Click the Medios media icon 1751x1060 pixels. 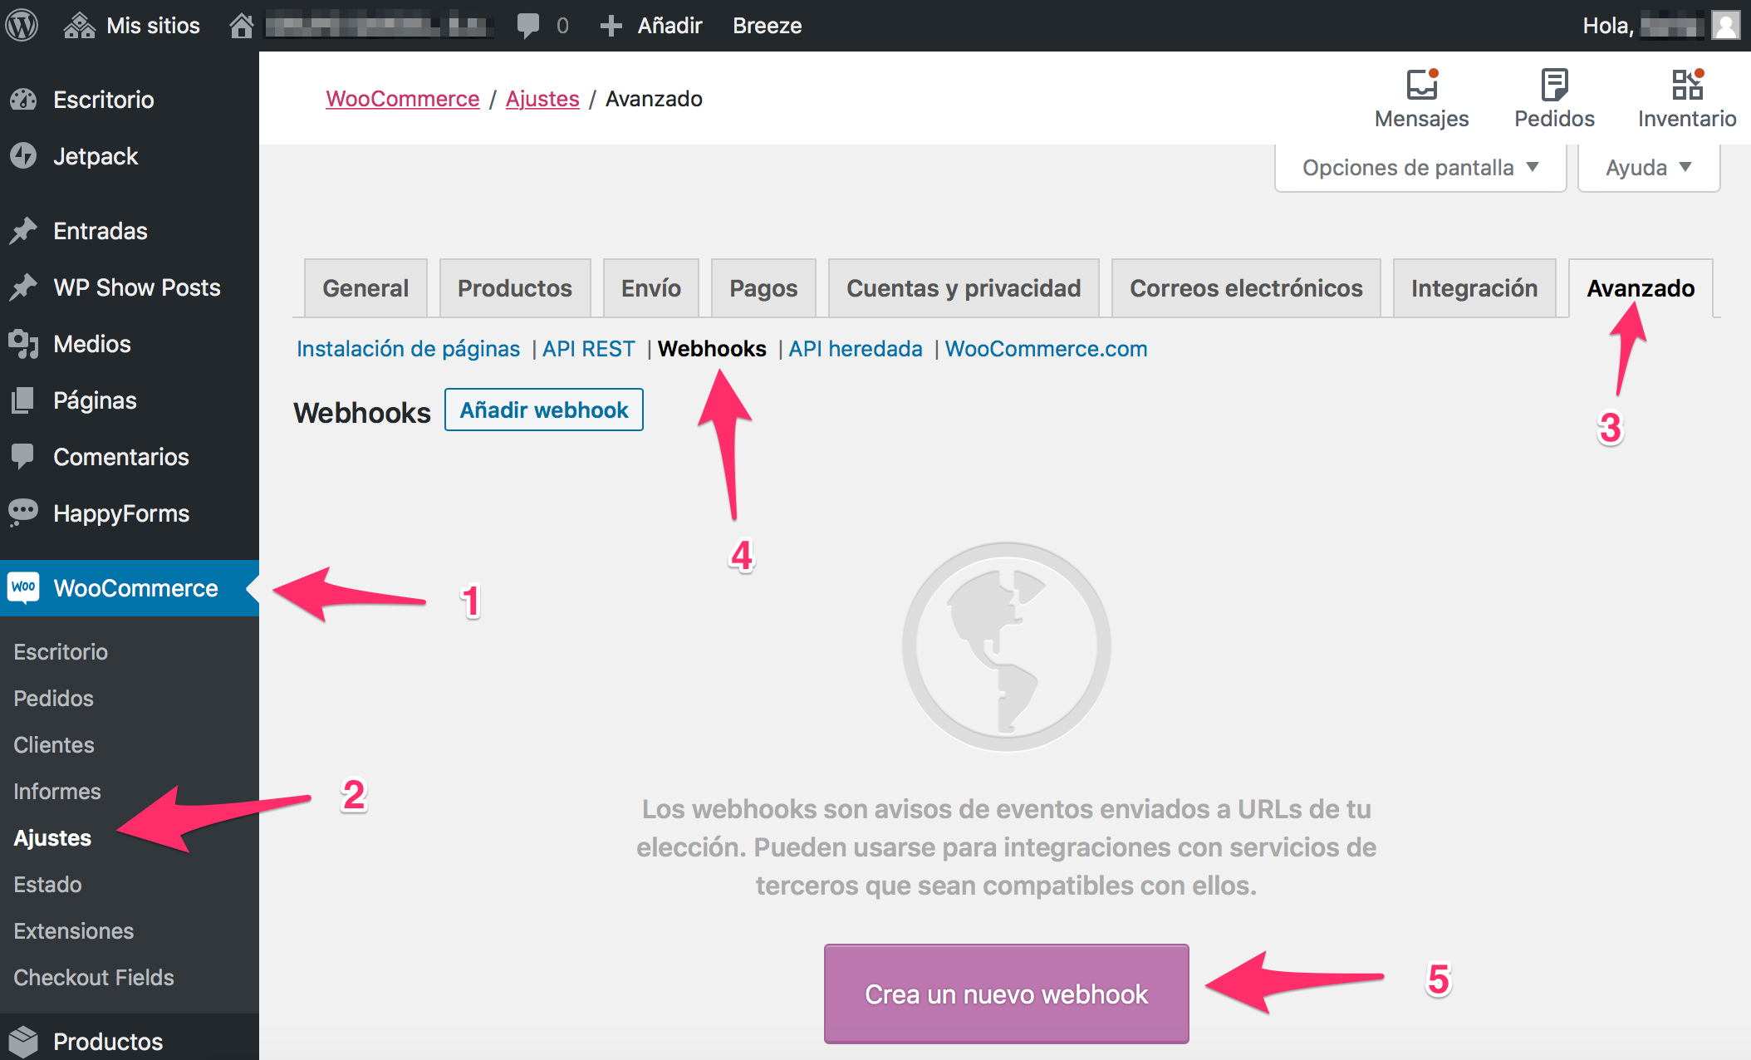click(x=23, y=344)
